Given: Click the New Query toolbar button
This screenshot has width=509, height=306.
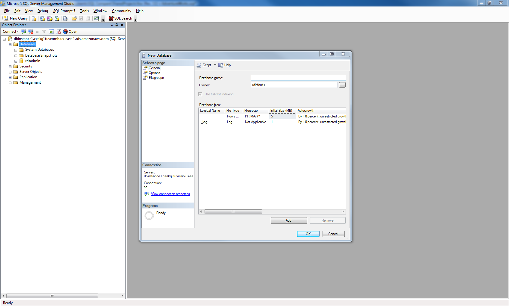Looking at the screenshot, I should [x=16, y=19].
